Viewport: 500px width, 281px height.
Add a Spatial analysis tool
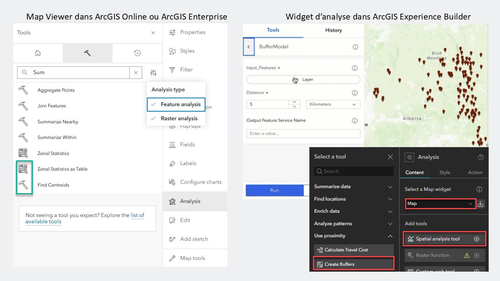[x=477, y=239]
